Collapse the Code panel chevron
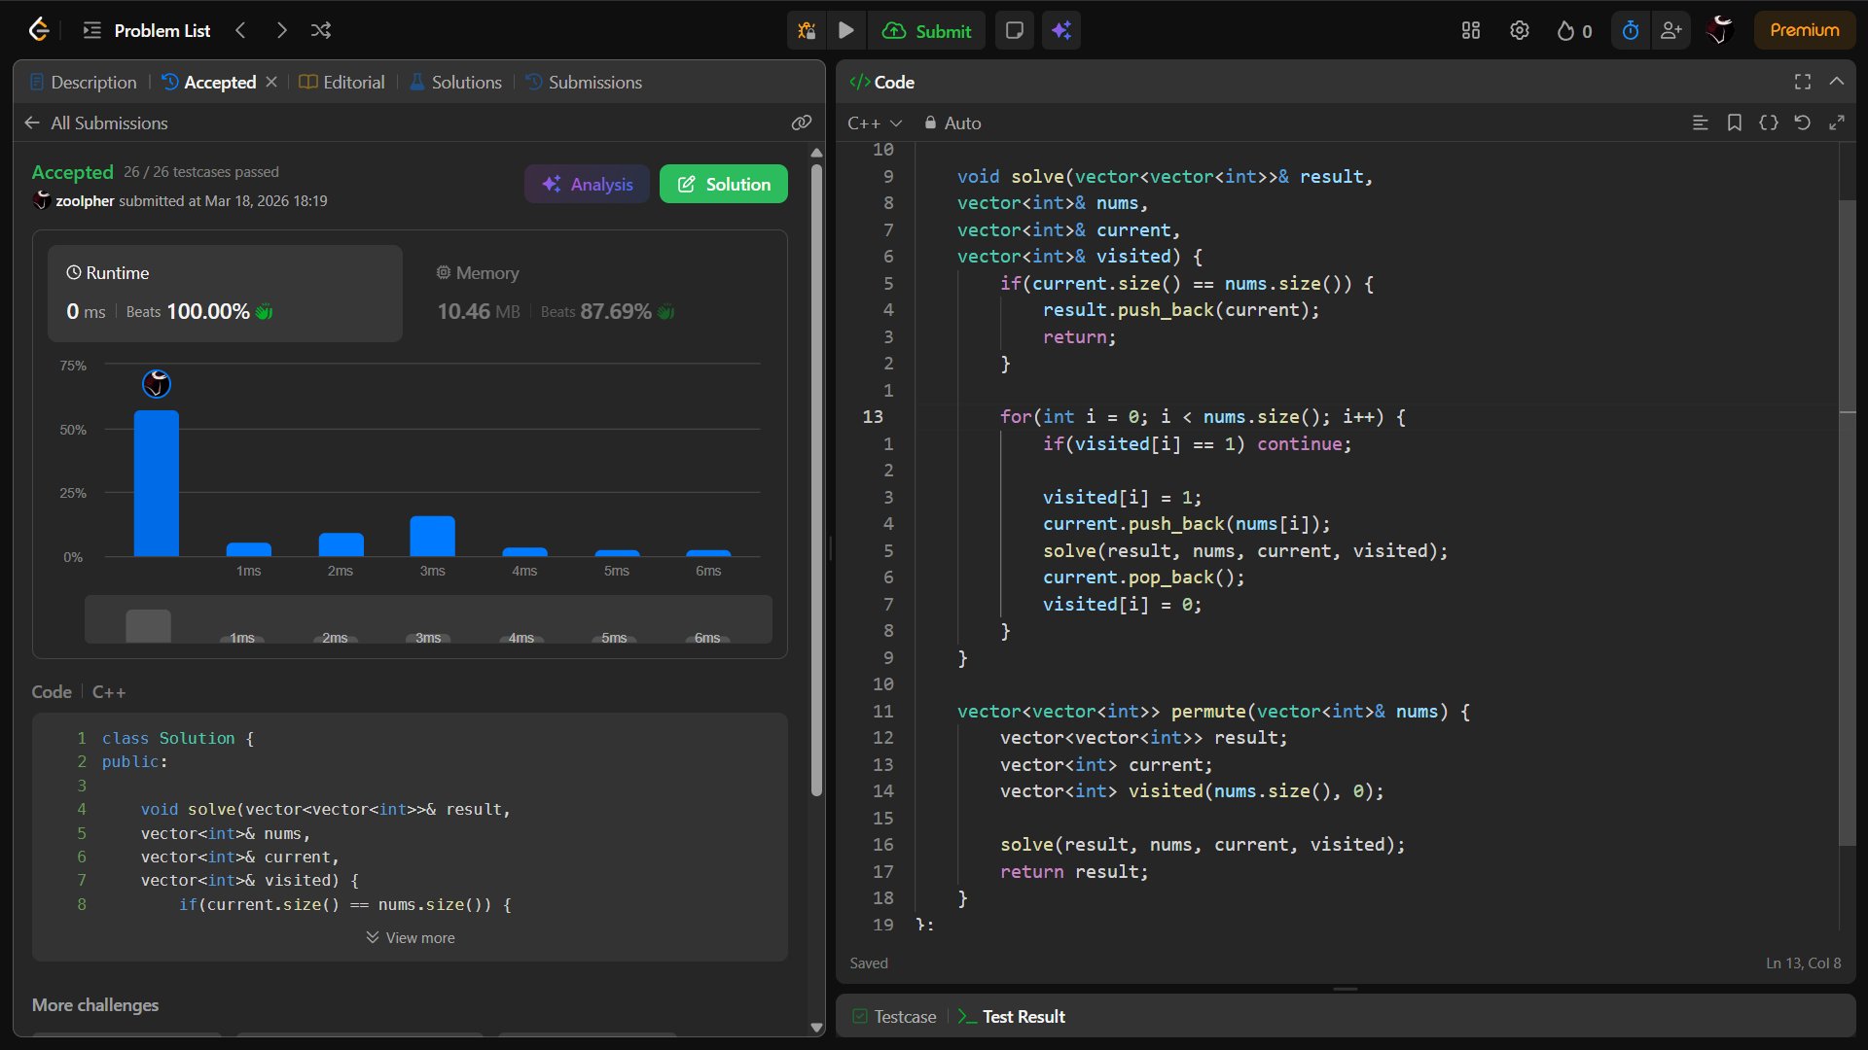 click(1836, 82)
